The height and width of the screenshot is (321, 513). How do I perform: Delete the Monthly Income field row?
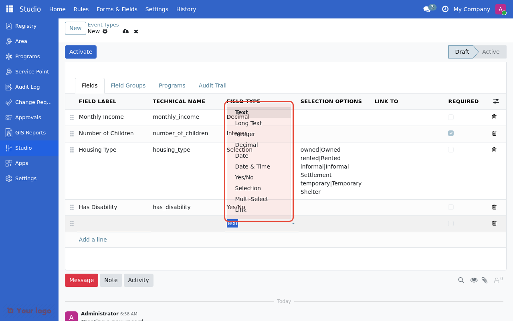tap(494, 117)
